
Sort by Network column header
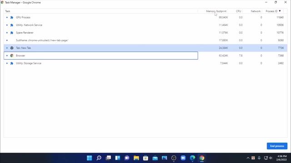tap(256, 11)
